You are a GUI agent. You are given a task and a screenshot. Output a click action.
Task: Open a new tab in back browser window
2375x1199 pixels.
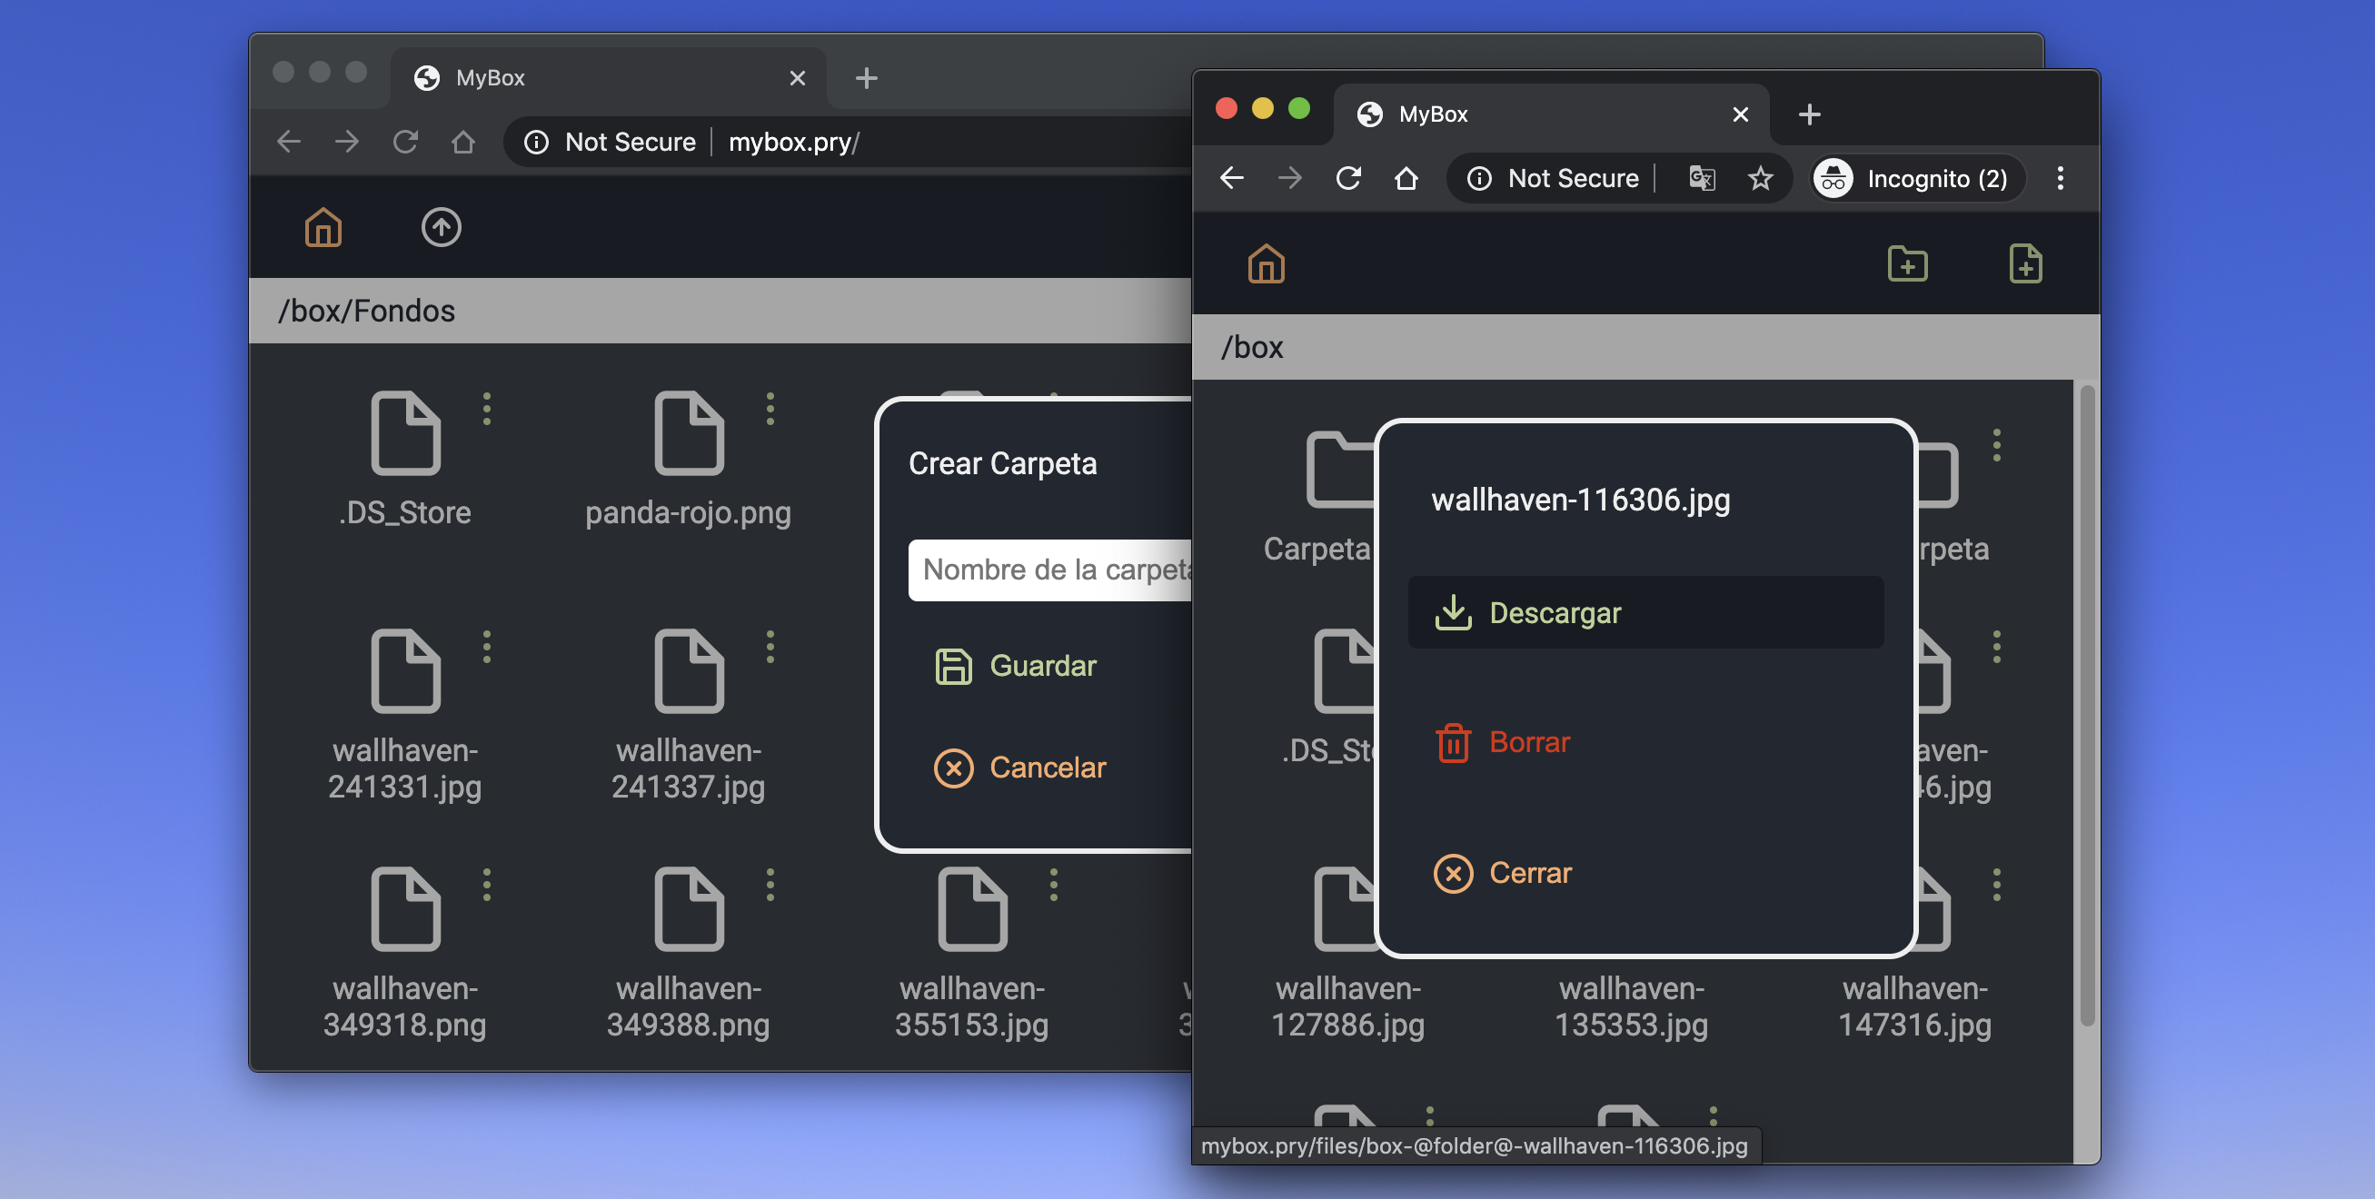pyautogui.click(x=866, y=77)
